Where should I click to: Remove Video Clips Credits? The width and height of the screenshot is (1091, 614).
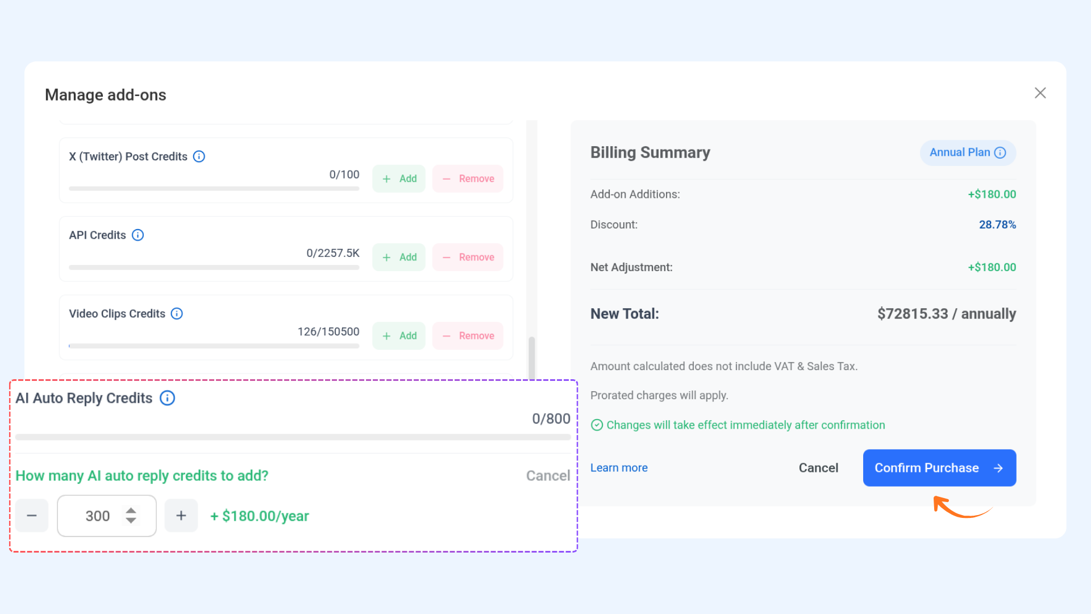click(468, 335)
